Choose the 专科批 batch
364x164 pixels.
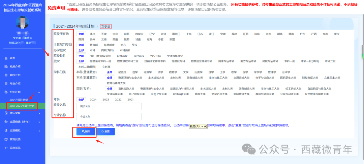point(107,67)
